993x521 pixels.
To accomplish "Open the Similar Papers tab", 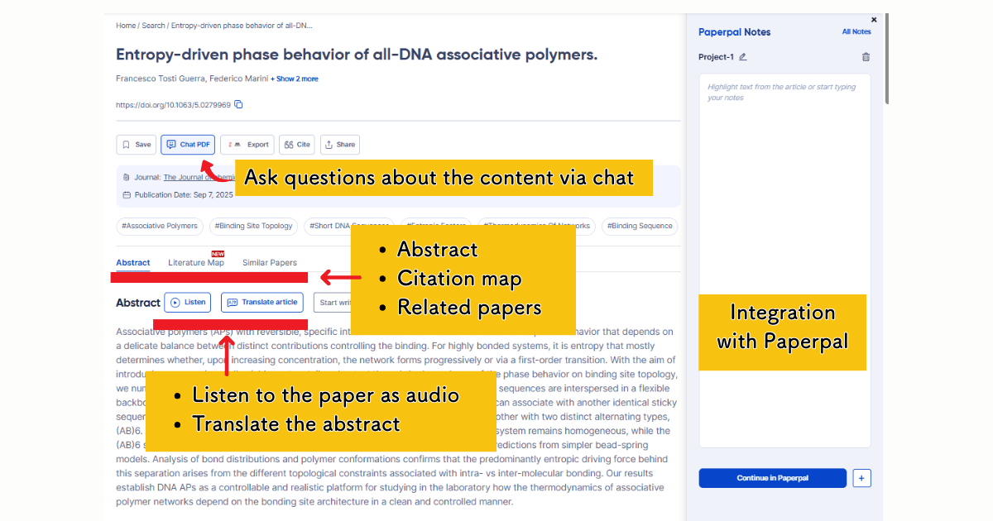I will point(269,262).
